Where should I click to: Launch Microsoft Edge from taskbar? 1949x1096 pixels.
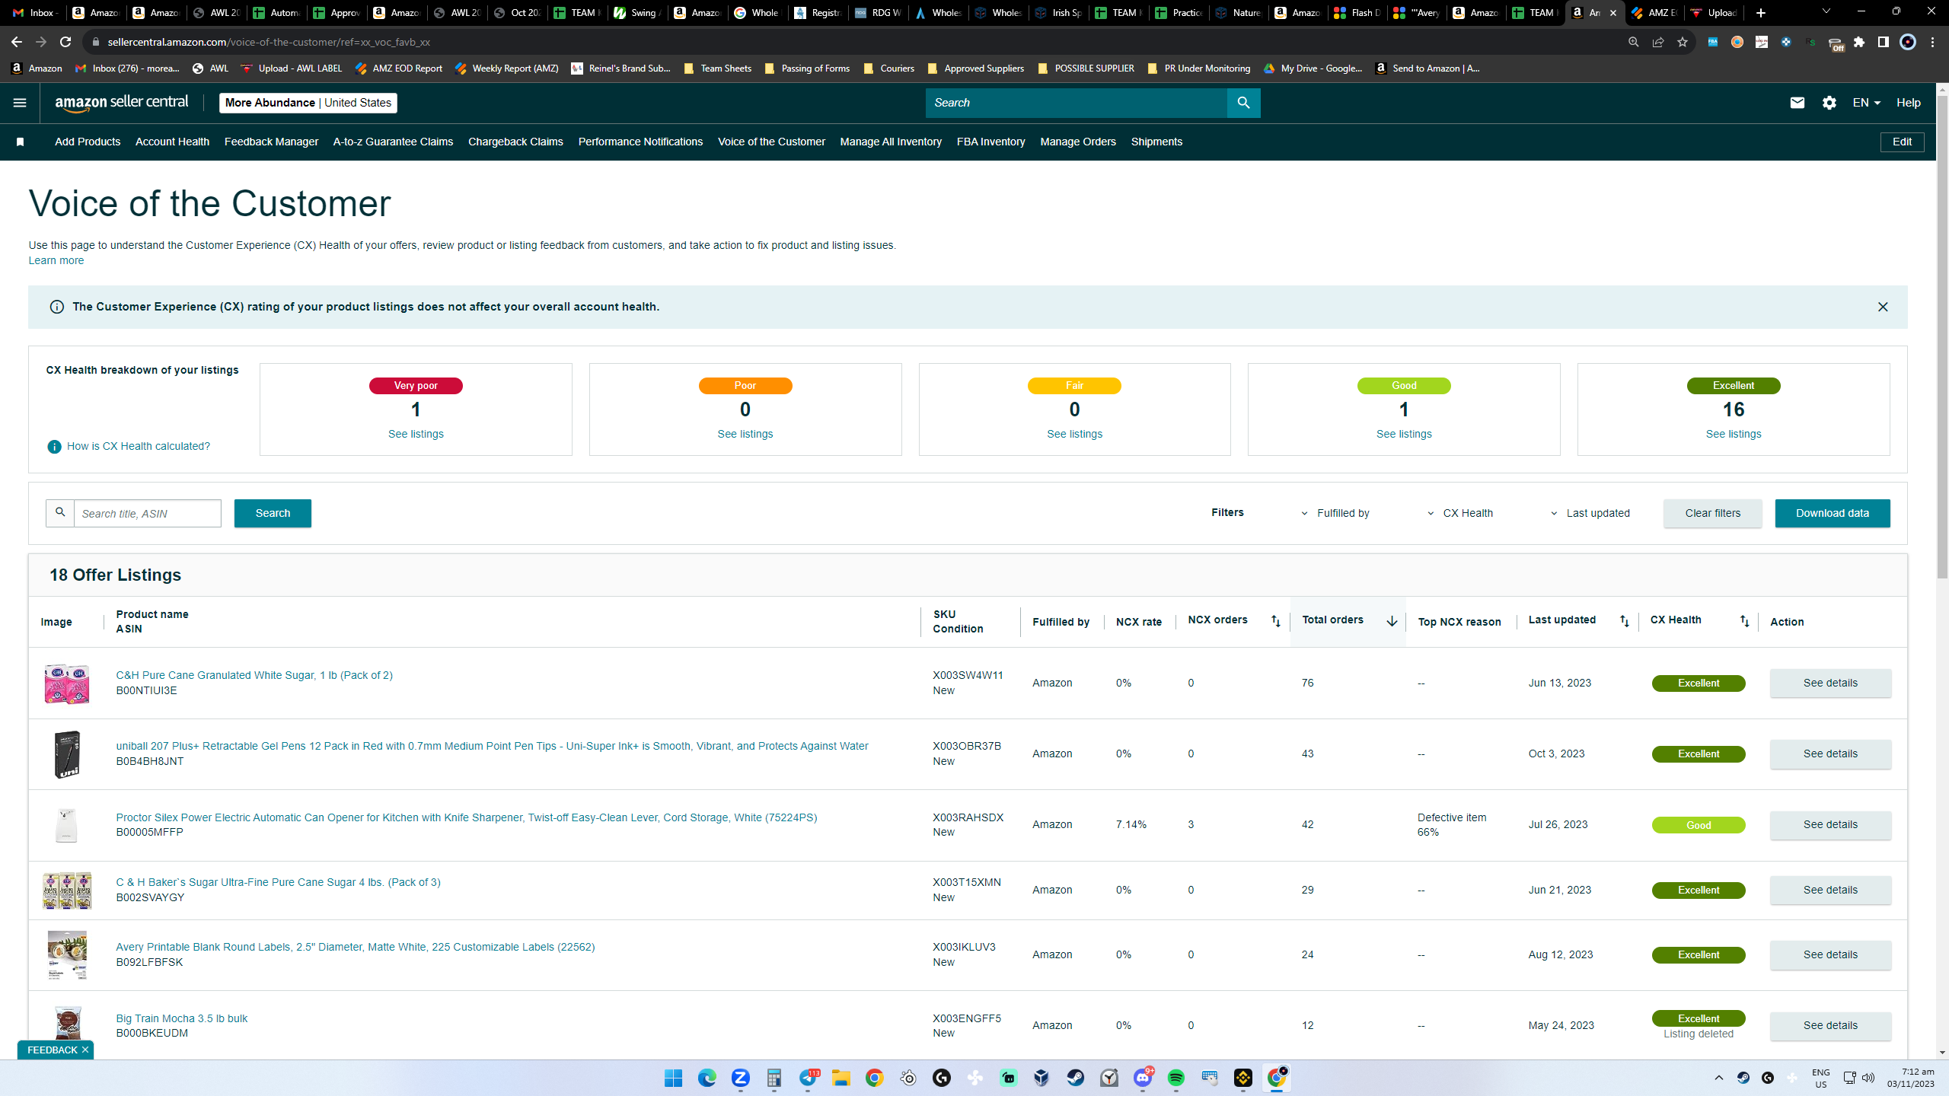point(707,1078)
